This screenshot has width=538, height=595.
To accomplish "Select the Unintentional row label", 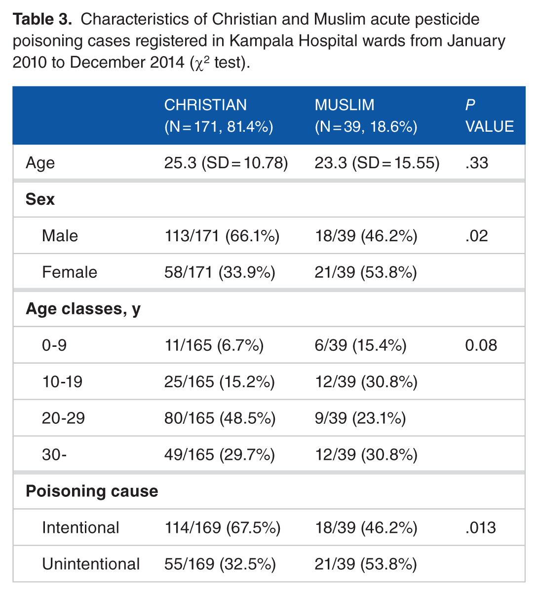I will click(91, 564).
